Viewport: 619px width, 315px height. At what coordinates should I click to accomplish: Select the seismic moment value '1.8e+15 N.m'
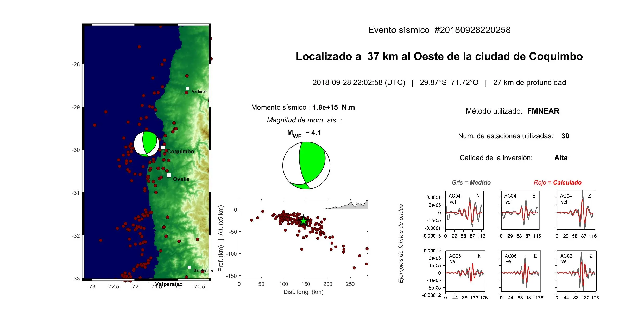[x=333, y=107]
